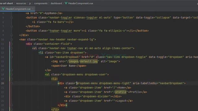Click the Profile link text on line 22
Image resolution: width=198 pixels, height=111 pixels.
coord(135,92)
